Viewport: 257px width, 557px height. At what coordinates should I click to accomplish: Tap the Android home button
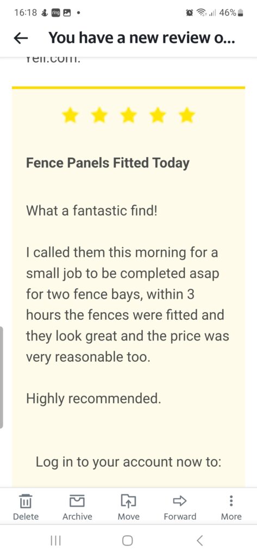click(x=128, y=540)
